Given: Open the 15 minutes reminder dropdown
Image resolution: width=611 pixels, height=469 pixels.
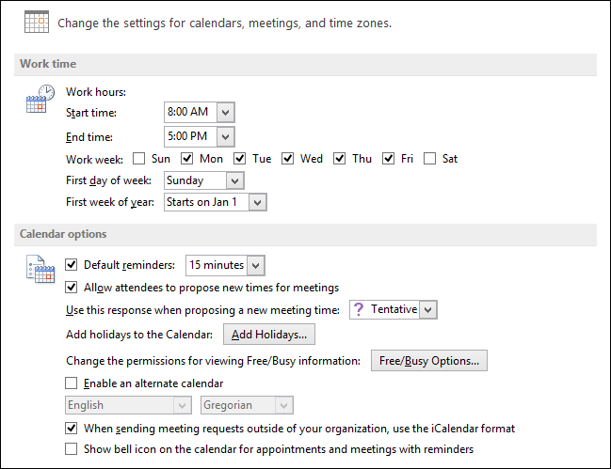Looking at the screenshot, I should point(255,266).
